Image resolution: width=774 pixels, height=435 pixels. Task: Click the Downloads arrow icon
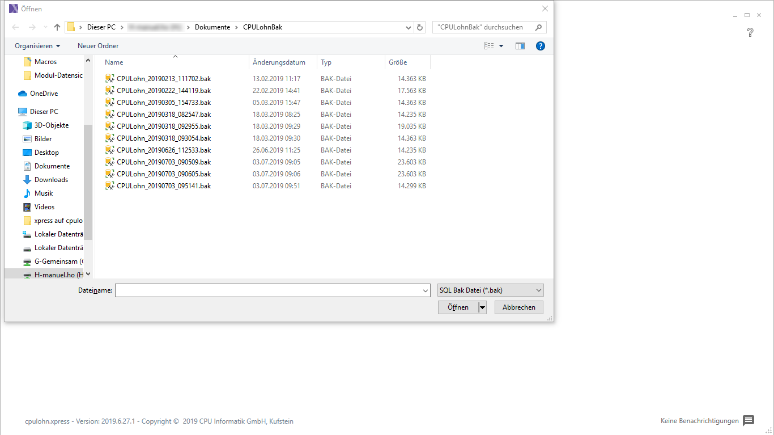tap(27, 180)
